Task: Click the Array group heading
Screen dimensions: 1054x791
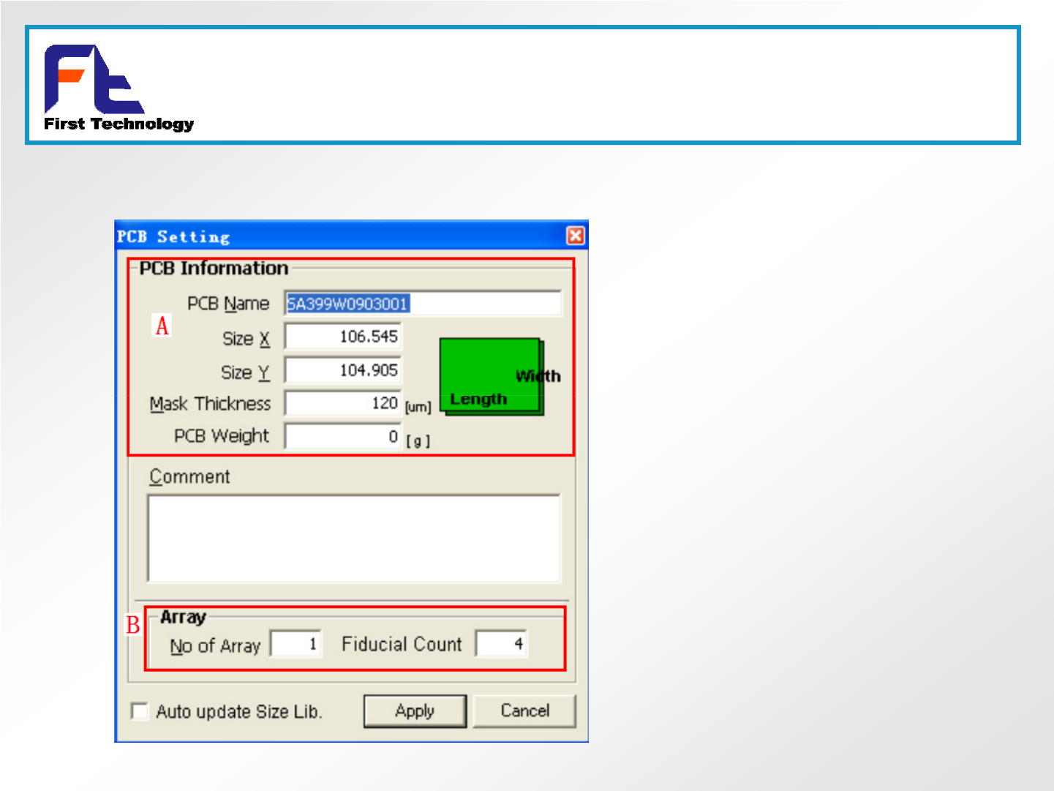Action: [183, 618]
